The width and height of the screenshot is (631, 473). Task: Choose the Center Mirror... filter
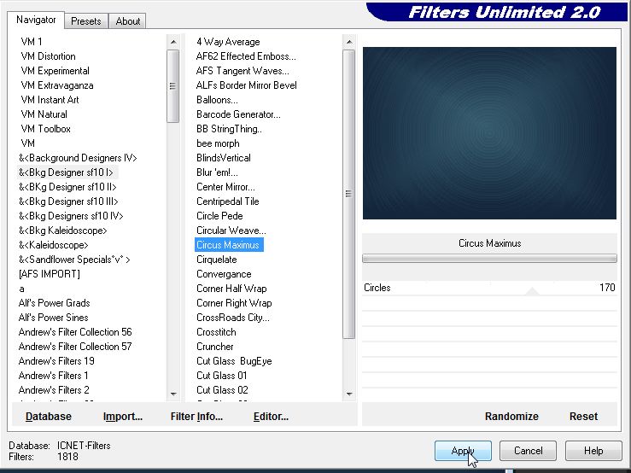pos(225,187)
